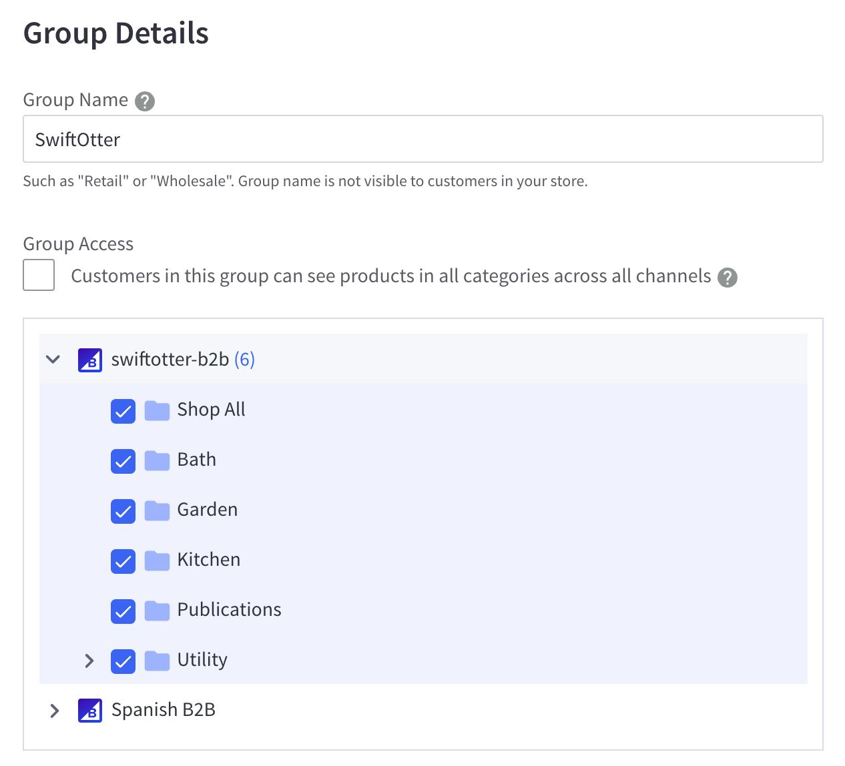The height and width of the screenshot is (766, 845).
Task: Click the Publications category label
Action: point(230,610)
